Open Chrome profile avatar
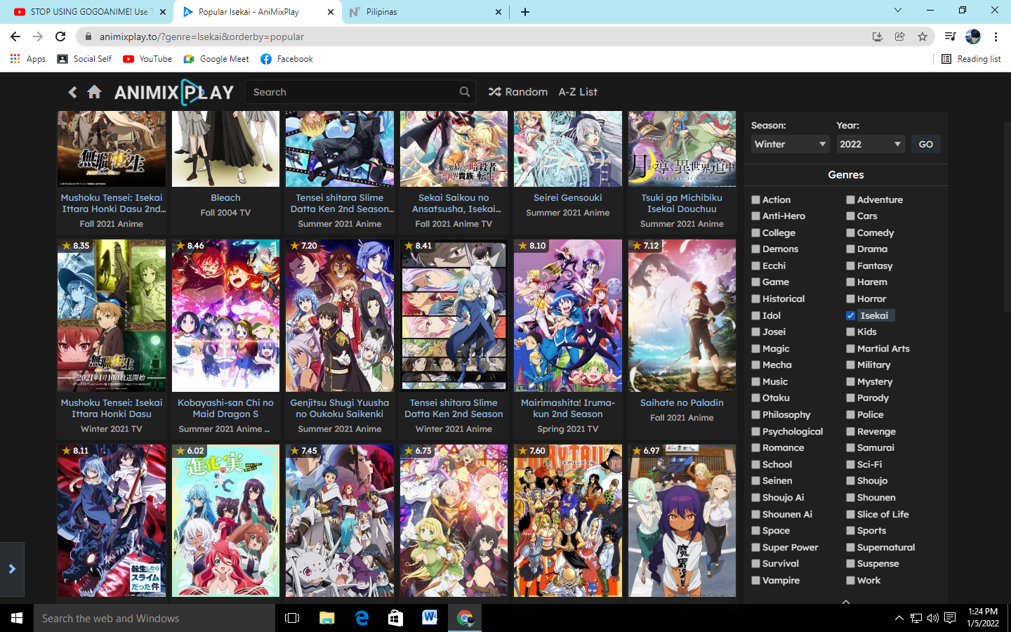The image size is (1011, 632). click(x=973, y=37)
